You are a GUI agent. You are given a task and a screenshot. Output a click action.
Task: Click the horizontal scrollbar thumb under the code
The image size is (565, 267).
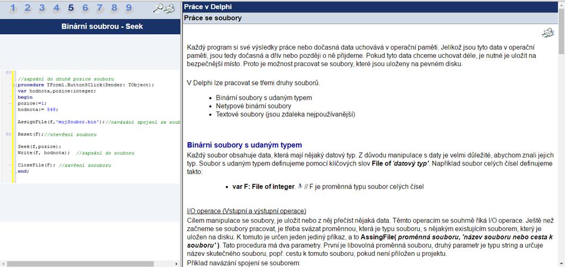point(80,264)
